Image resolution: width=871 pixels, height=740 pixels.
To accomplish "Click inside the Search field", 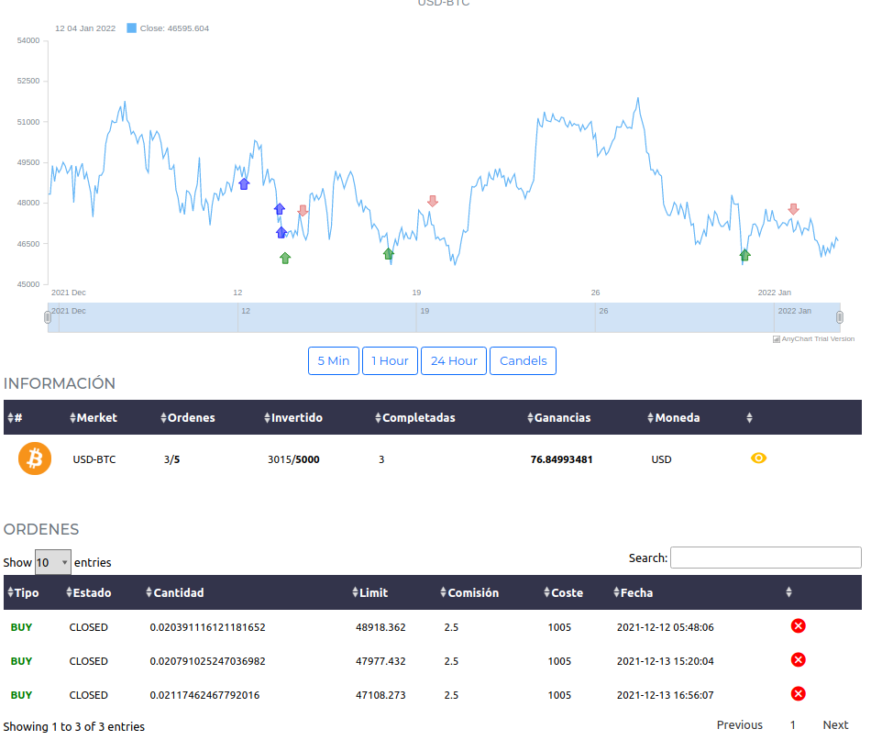I will tap(766, 558).
